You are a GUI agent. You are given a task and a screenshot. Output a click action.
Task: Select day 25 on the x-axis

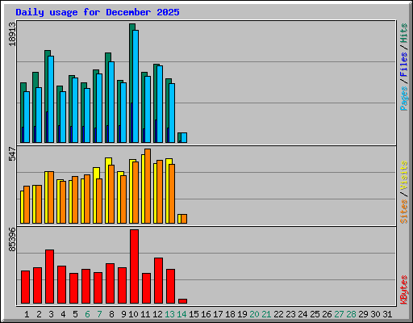(315, 314)
